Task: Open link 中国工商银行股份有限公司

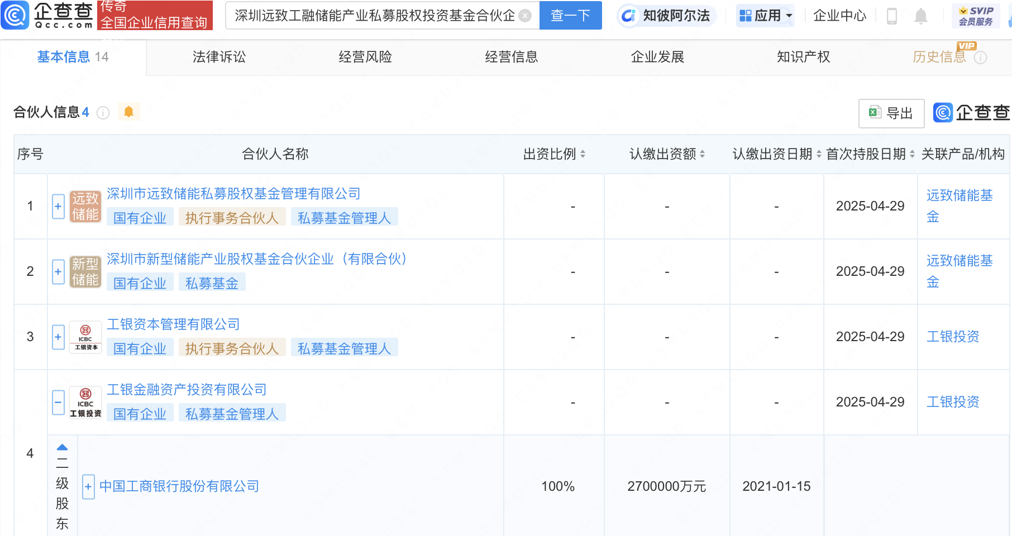Action: click(x=179, y=486)
